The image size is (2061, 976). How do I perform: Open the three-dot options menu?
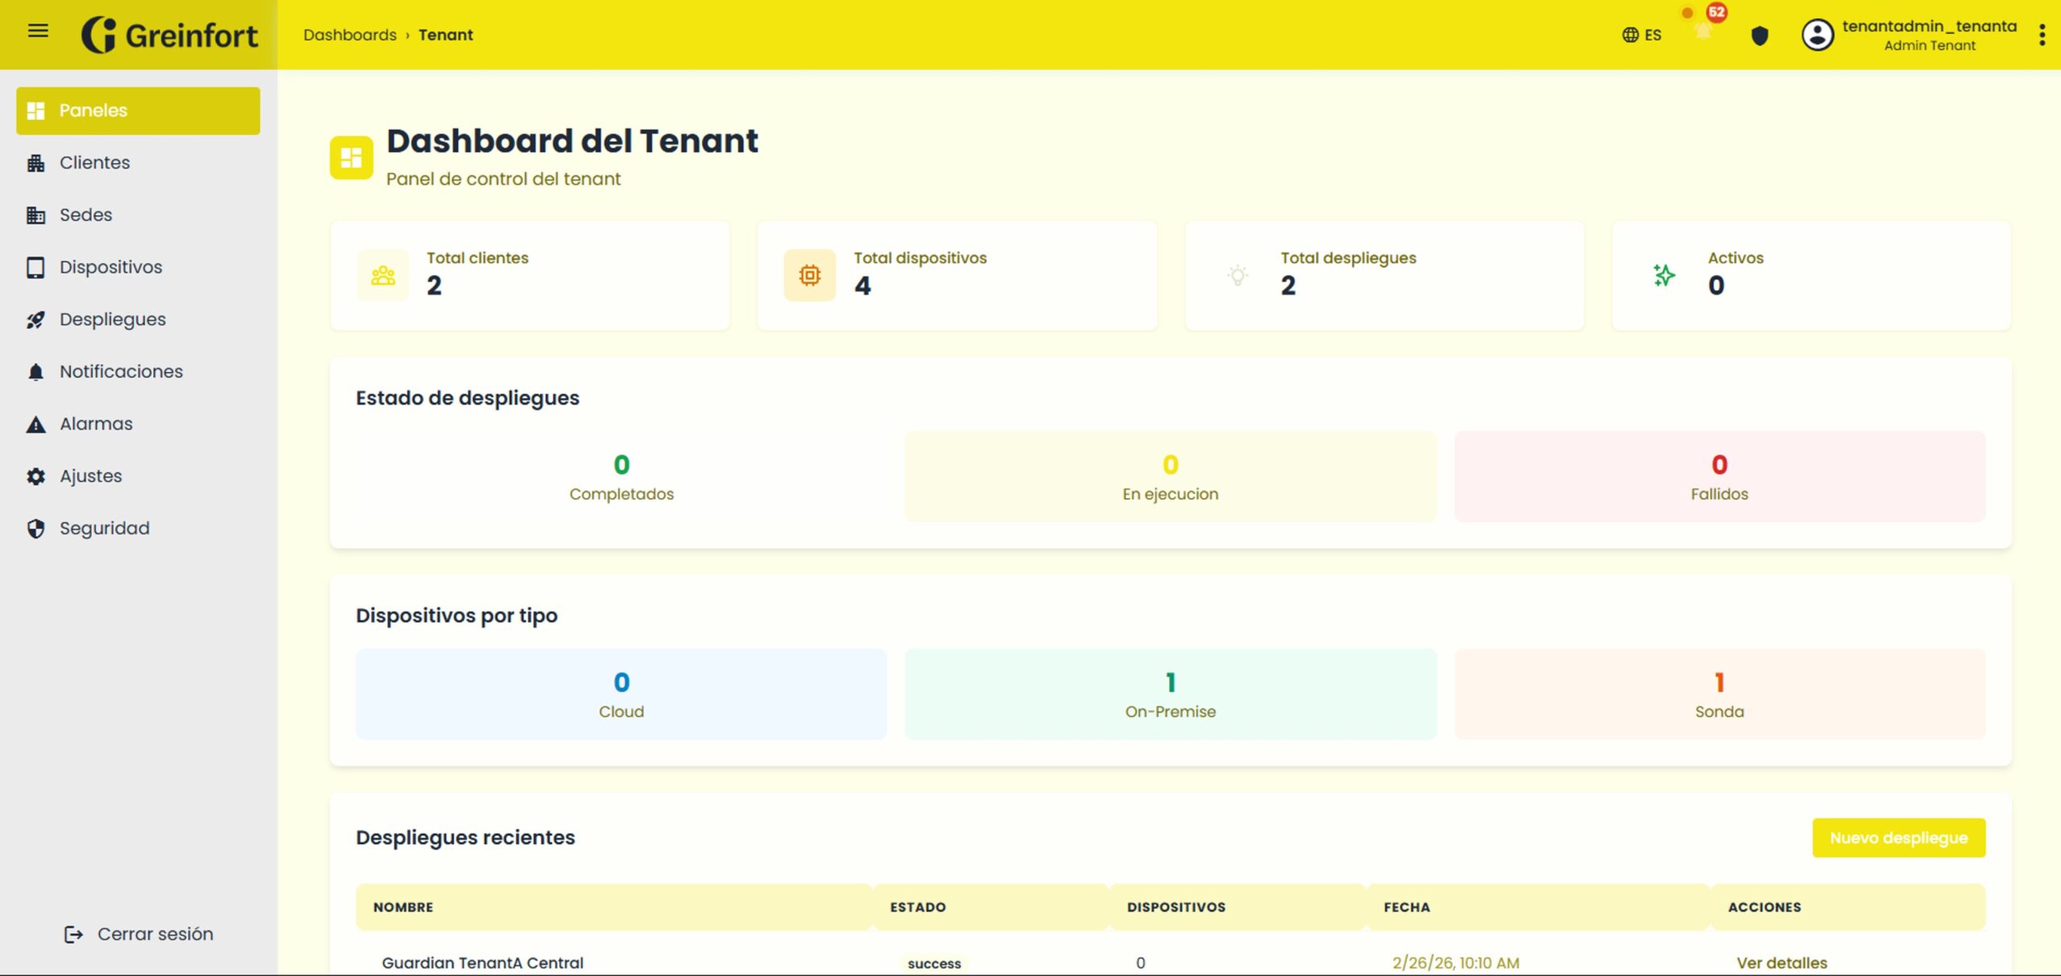click(x=2042, y=35)
